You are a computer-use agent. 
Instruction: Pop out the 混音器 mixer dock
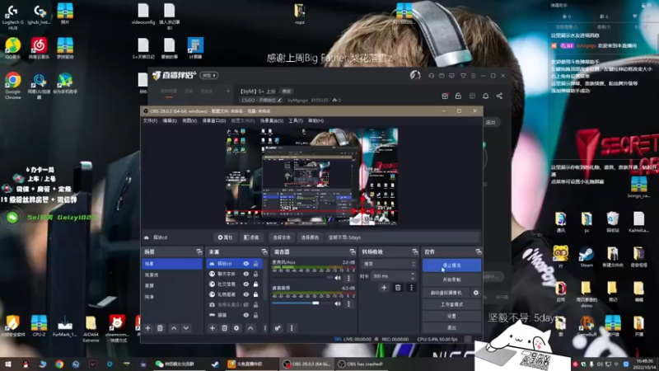[353, 251]
